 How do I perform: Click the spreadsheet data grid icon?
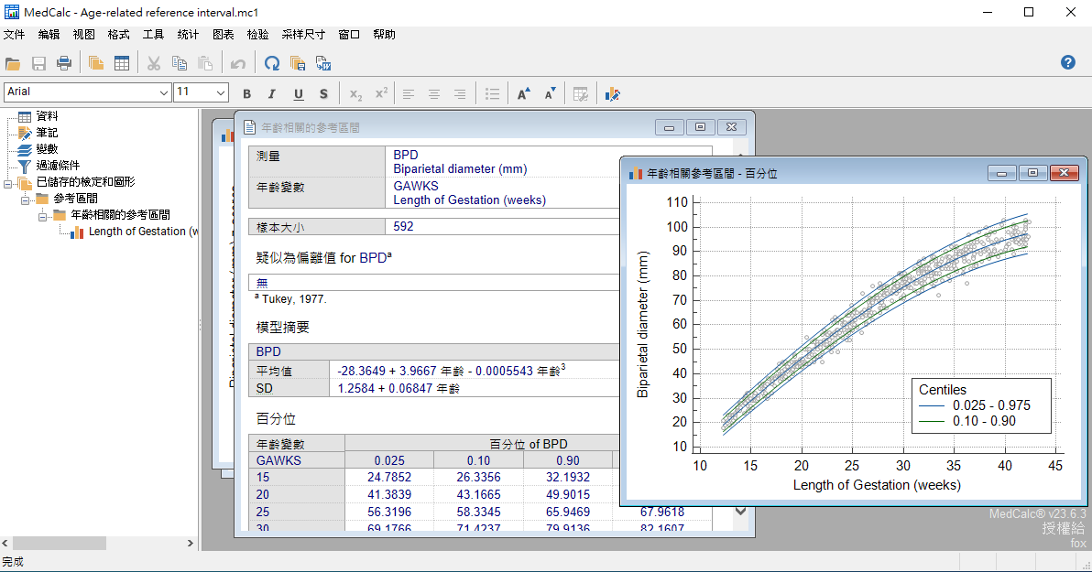[x=122, y=64]
